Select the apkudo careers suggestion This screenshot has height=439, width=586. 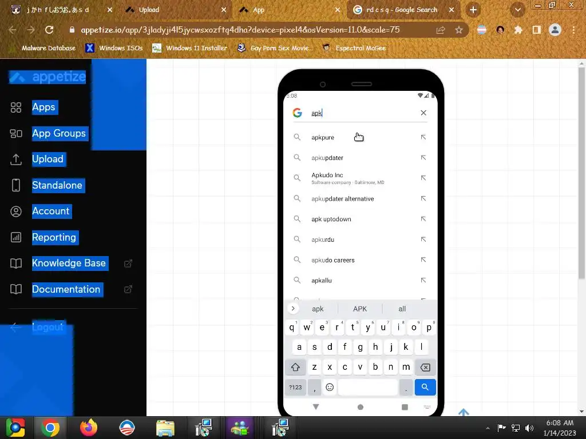coord(361,260)
